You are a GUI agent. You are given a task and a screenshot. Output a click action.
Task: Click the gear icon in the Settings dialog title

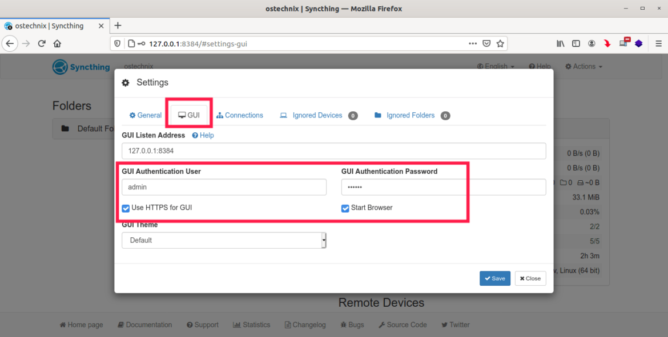click(x=126, y=82)
